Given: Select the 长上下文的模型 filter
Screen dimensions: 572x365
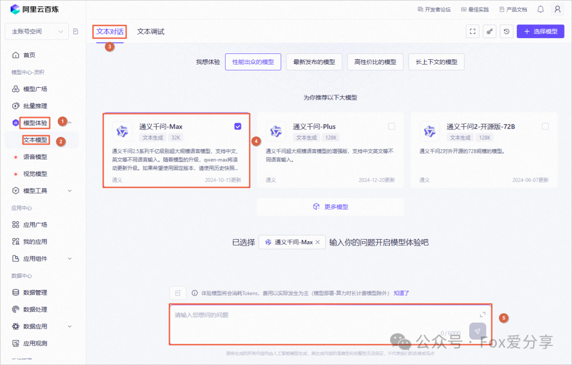Looking at the screenshot, I should tap(436, 62).
